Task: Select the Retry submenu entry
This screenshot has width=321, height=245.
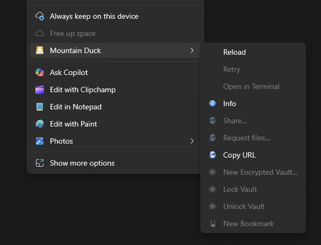Action: tap(253, 69)
